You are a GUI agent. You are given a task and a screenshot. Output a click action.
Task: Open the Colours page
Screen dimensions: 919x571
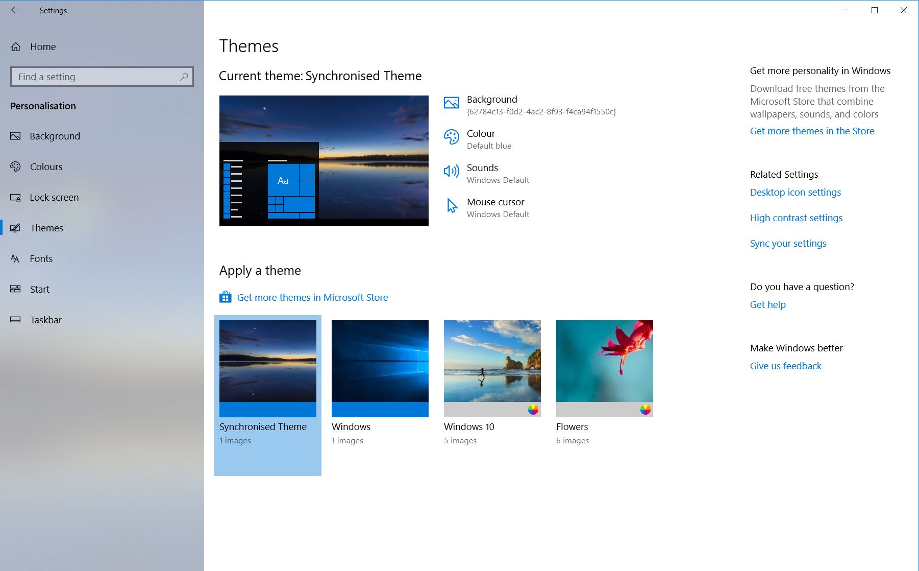102,166
